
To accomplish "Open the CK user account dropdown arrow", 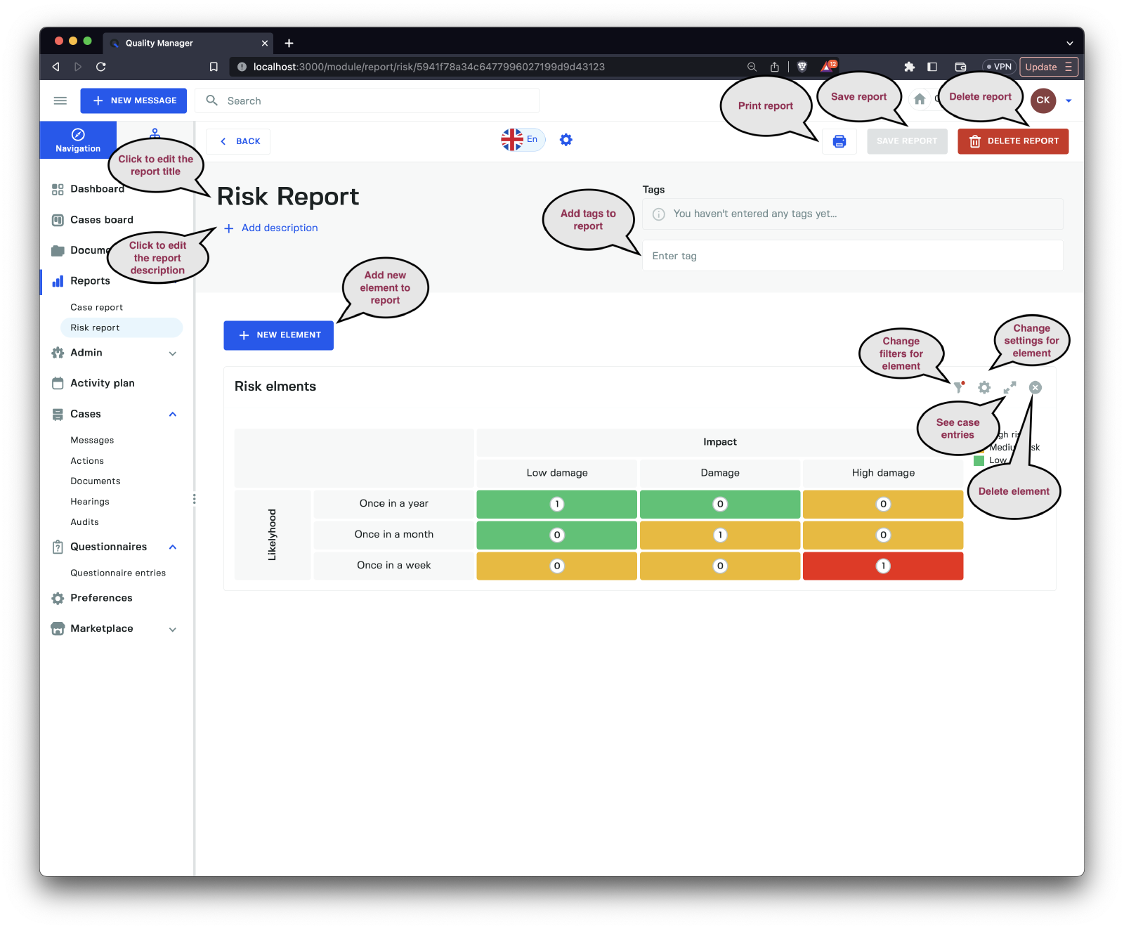I will pos(1069,100).
